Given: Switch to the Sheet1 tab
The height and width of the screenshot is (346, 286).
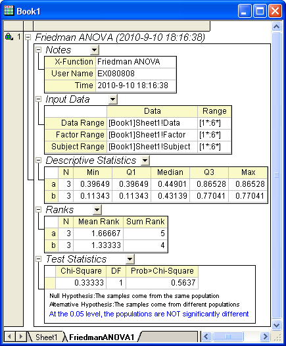Looking at the screenshot, I should pos(46,337).
